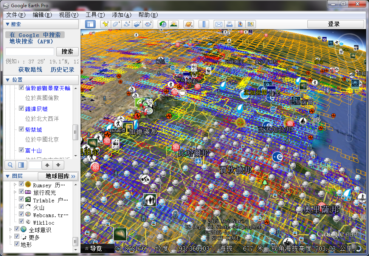
Task: Switch to 地块搜索 (APN) search tab
Action: pyautogui.click(x=31, y=42)
